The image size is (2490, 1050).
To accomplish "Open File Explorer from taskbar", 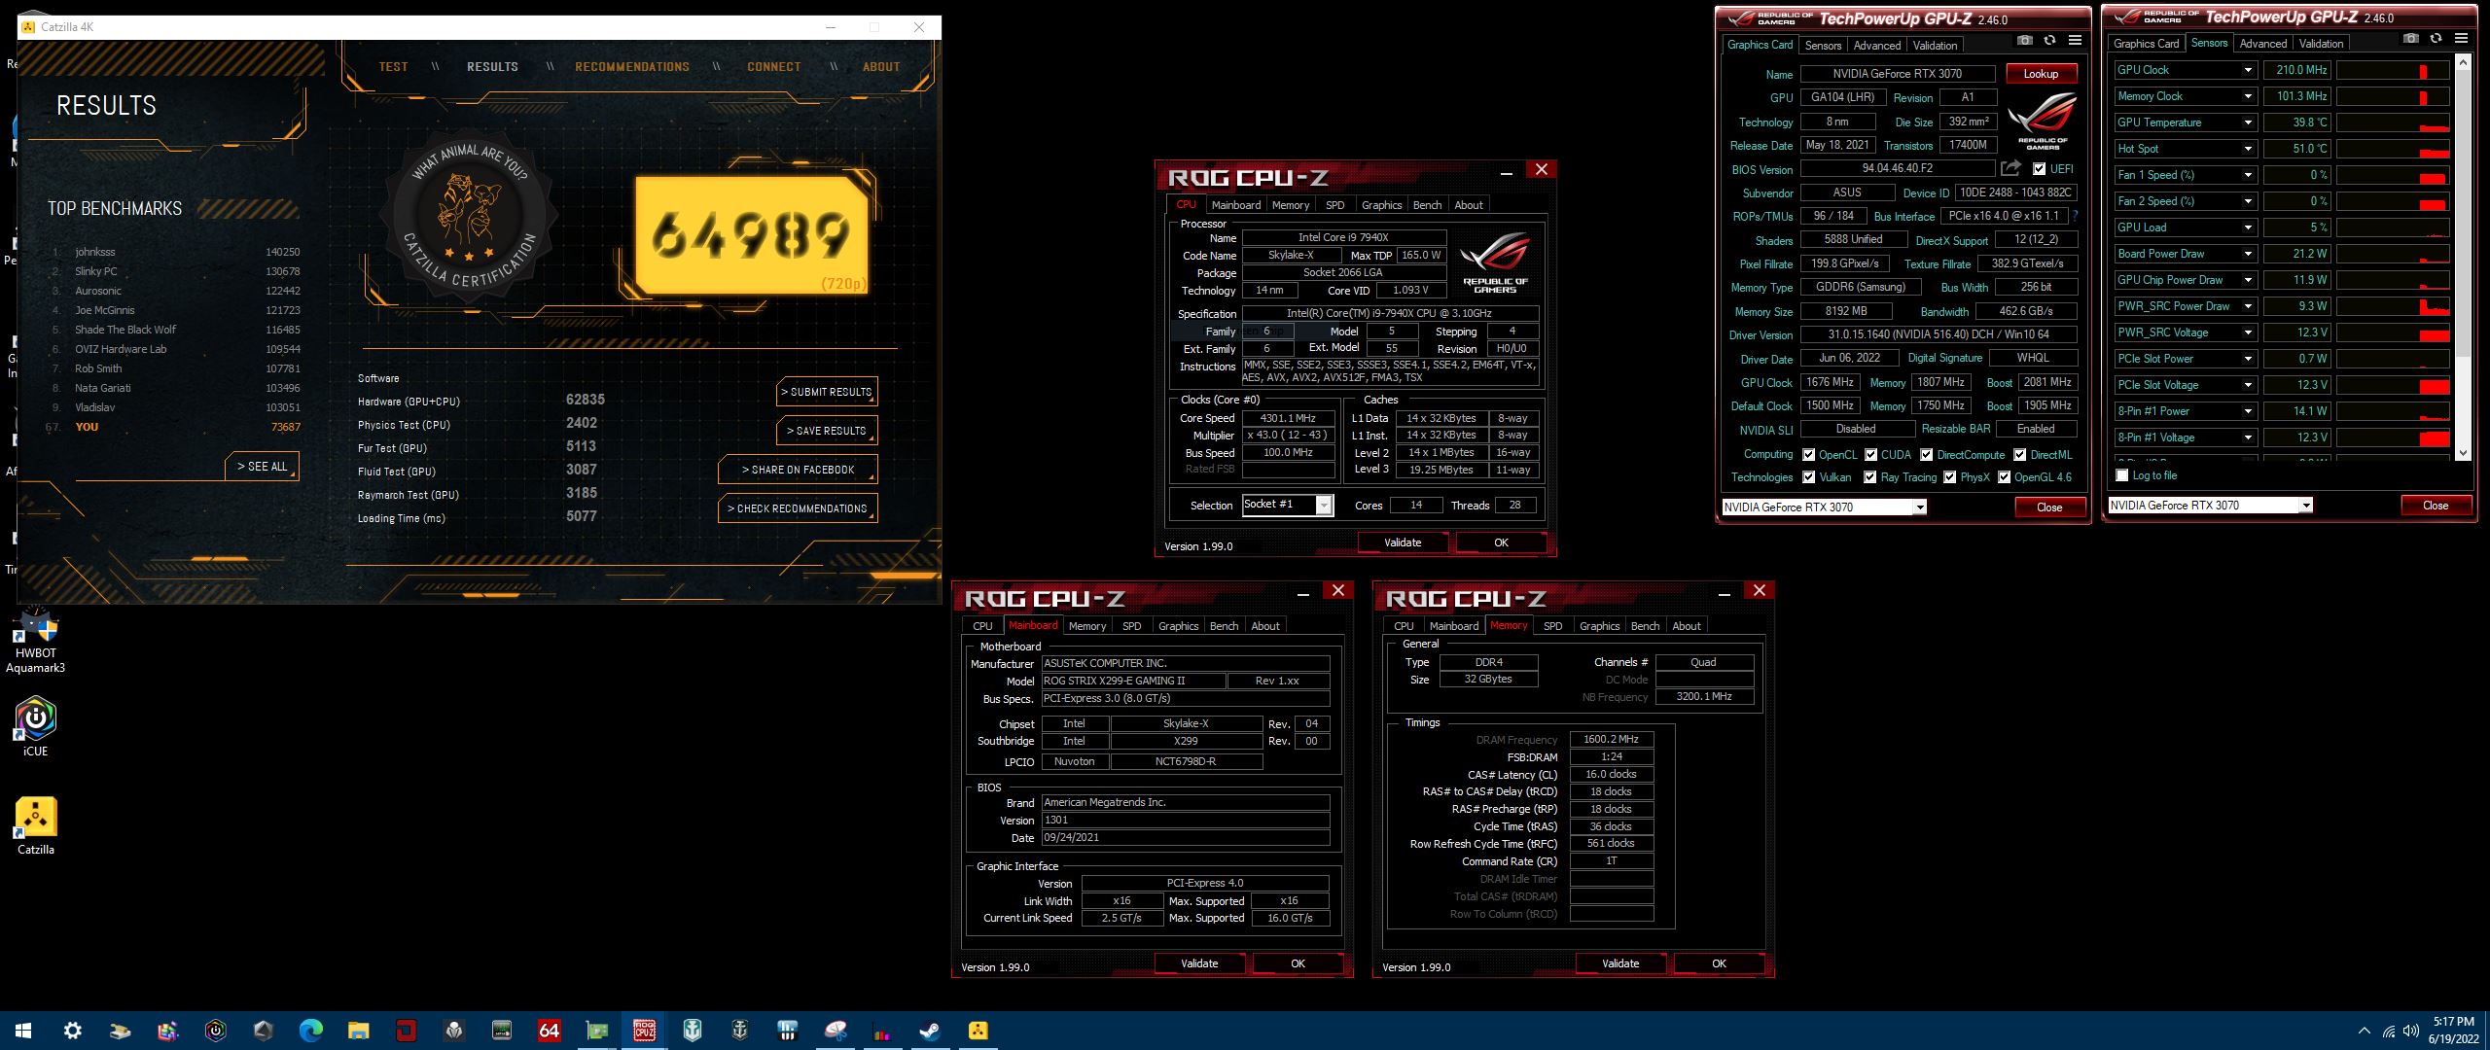I will tap(358, 1031).
